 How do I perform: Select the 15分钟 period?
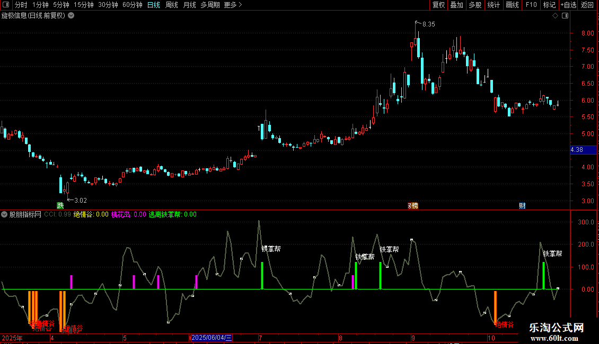(x=84, y=5)
